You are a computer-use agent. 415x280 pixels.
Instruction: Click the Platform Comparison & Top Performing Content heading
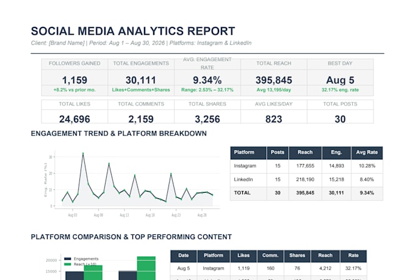click(131, 237)
